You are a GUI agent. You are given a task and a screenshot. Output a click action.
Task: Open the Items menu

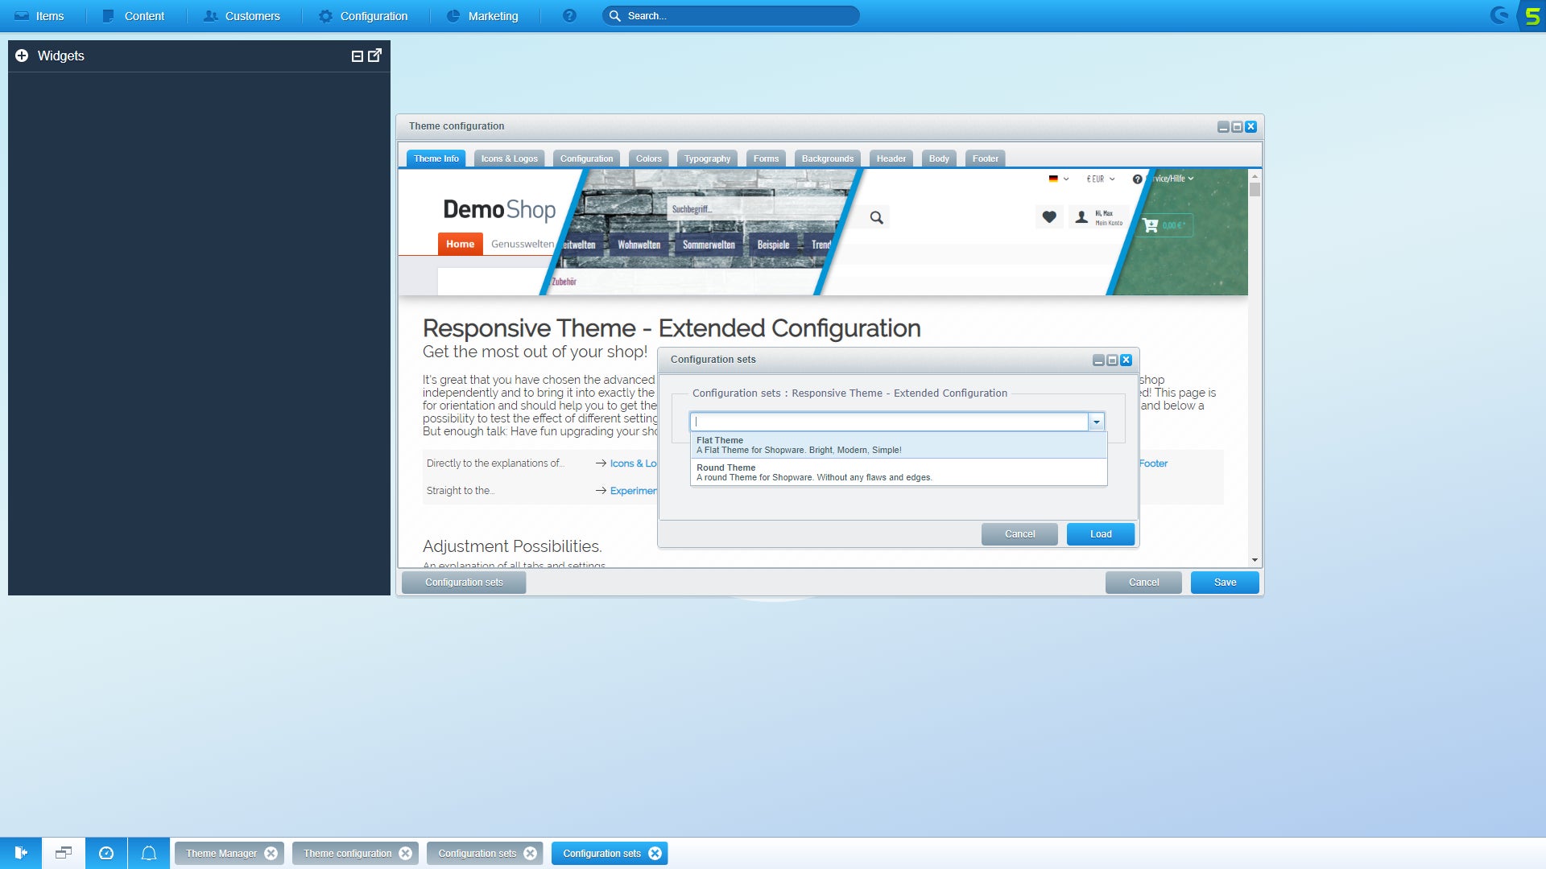pyautogui.click(x=39, y=16)
